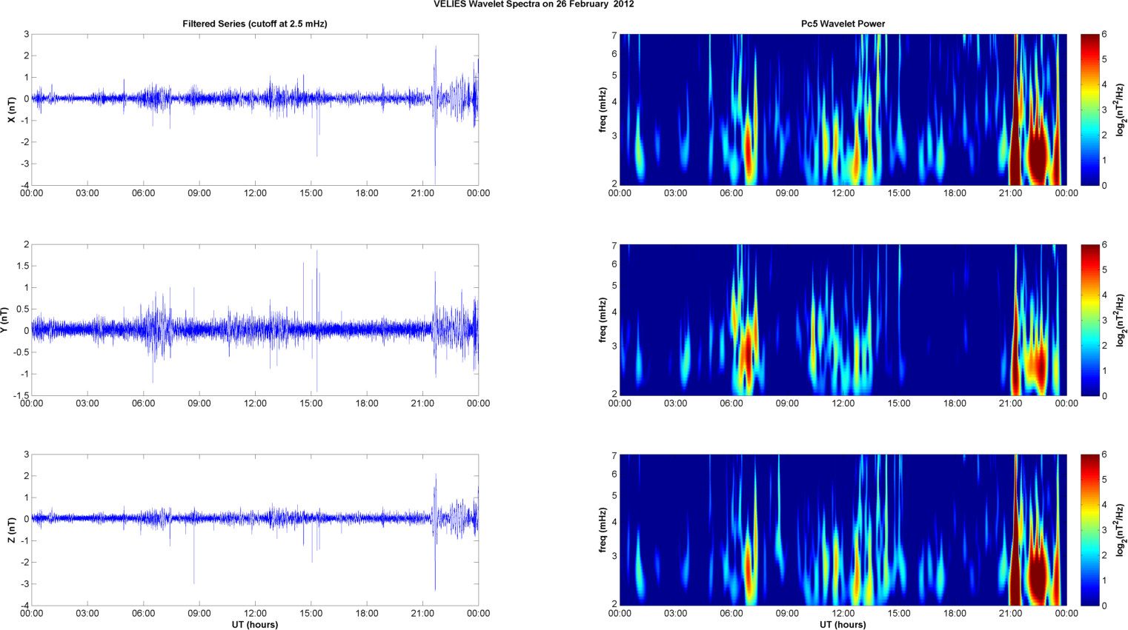1128x630 pixels.
Task: Click '18:00' tick under bottom wavelet plot
Action: [x=955, y=614]
